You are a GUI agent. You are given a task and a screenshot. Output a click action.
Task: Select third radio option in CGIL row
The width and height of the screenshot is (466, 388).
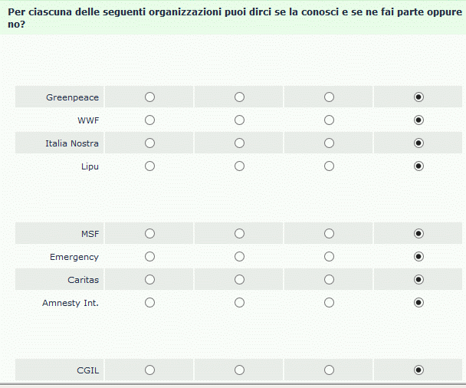coord(329,370)
